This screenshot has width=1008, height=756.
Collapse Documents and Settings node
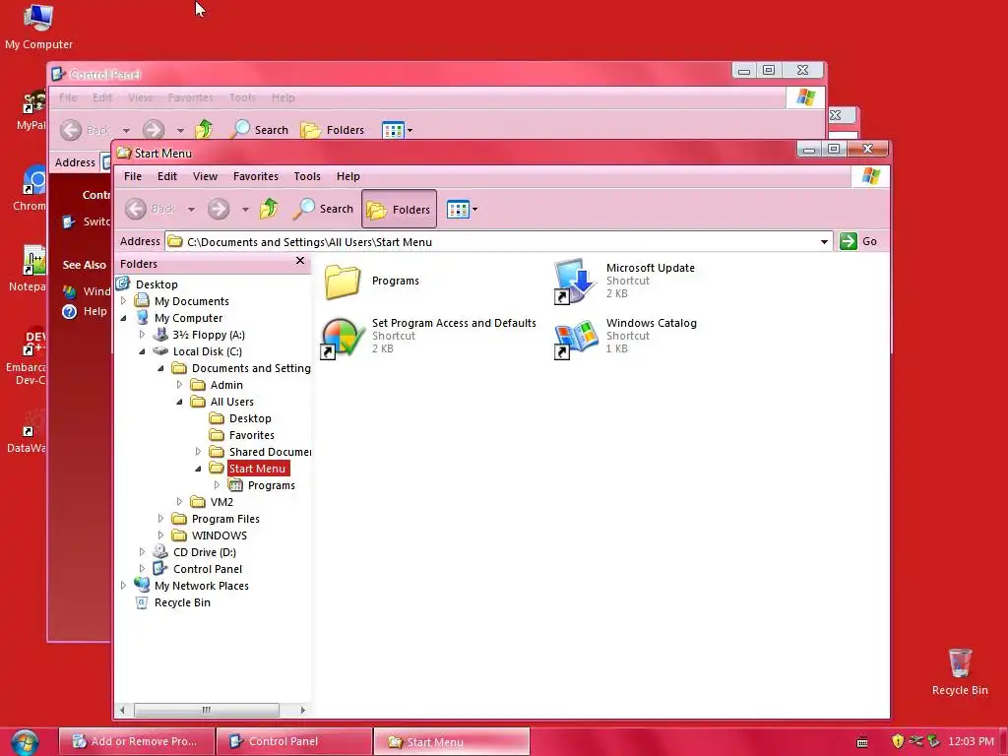(x=160, y=368)
